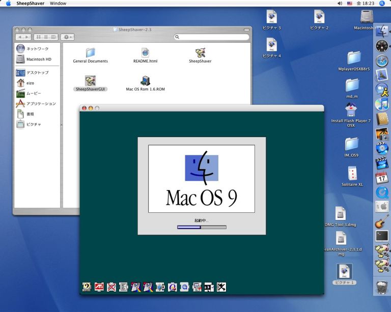
Task: Launch Install Flash Player 7 OSX
Action: click(351, 110)
